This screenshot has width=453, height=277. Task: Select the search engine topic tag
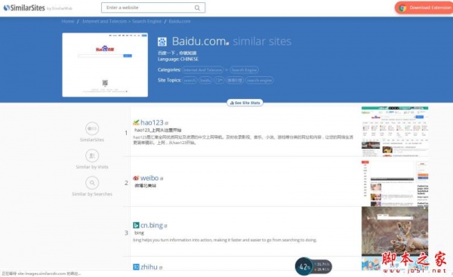coord(260,80)
